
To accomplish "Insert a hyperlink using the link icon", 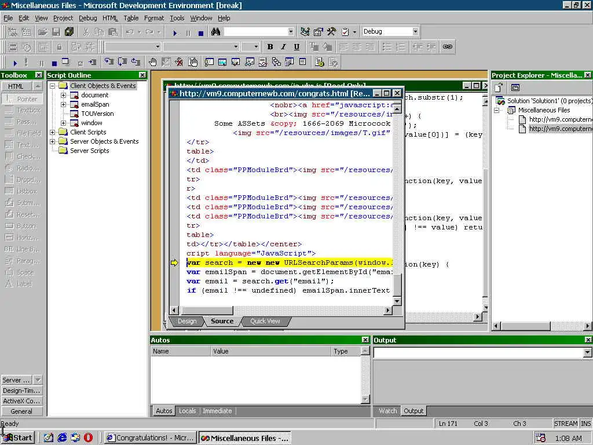I will pyautogui.click(x=448, y=46).
